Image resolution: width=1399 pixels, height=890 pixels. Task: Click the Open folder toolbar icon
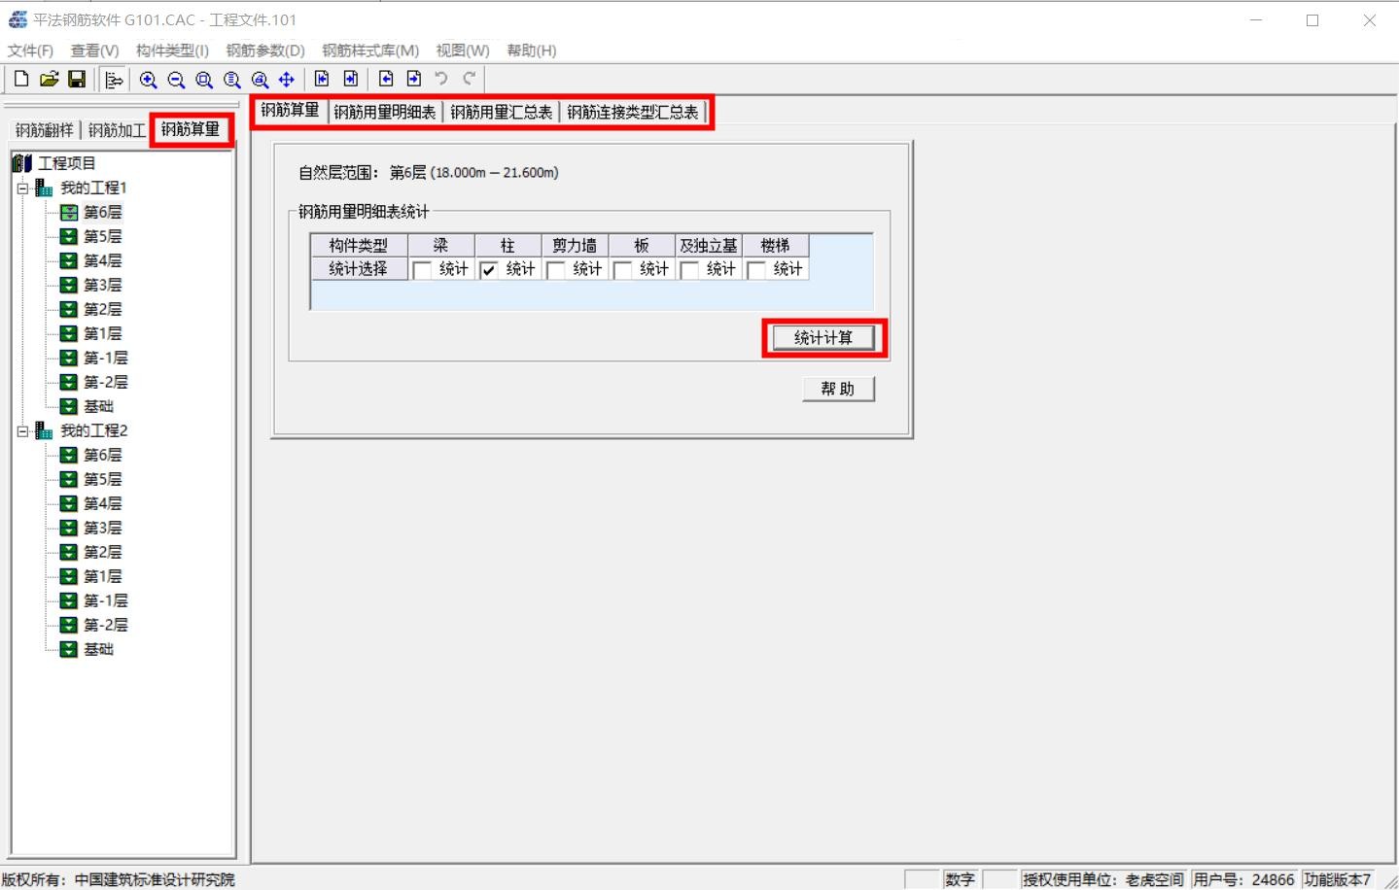(49, 80)
